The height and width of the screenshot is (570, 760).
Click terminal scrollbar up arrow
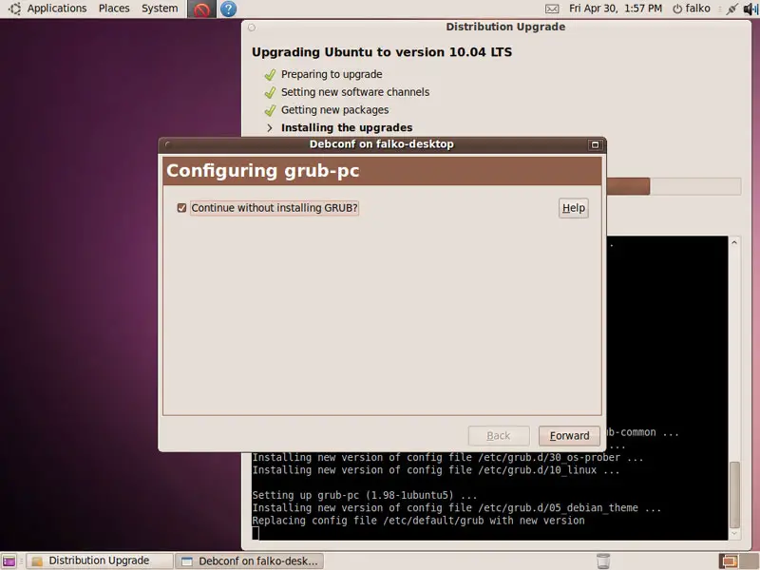point(734,242)
